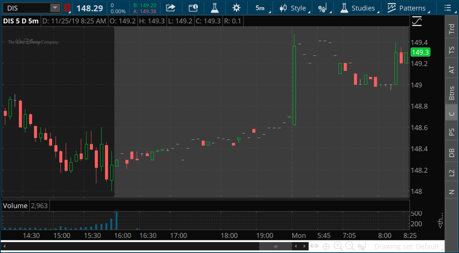This screenshot has height=253, width=459.
Task: Click the chart date D: 11/25/19 8:25 AM
Action: pyautogui.click(x=74, y=21)
